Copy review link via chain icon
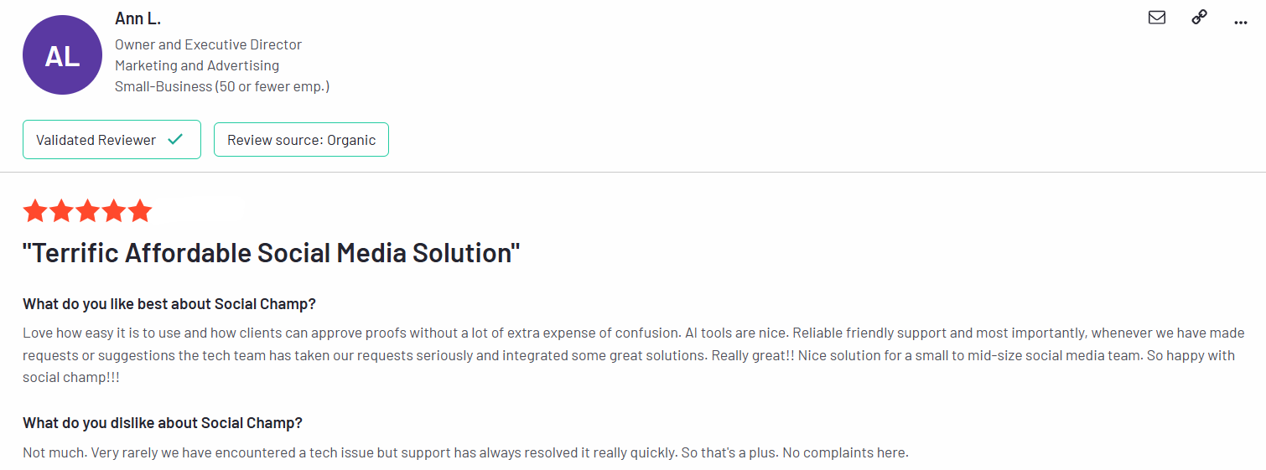1266x470 pixels. click(x=1199, y=17)
